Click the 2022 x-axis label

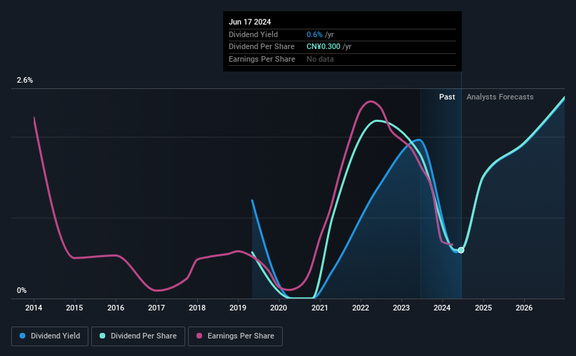[x=361, y=308]
